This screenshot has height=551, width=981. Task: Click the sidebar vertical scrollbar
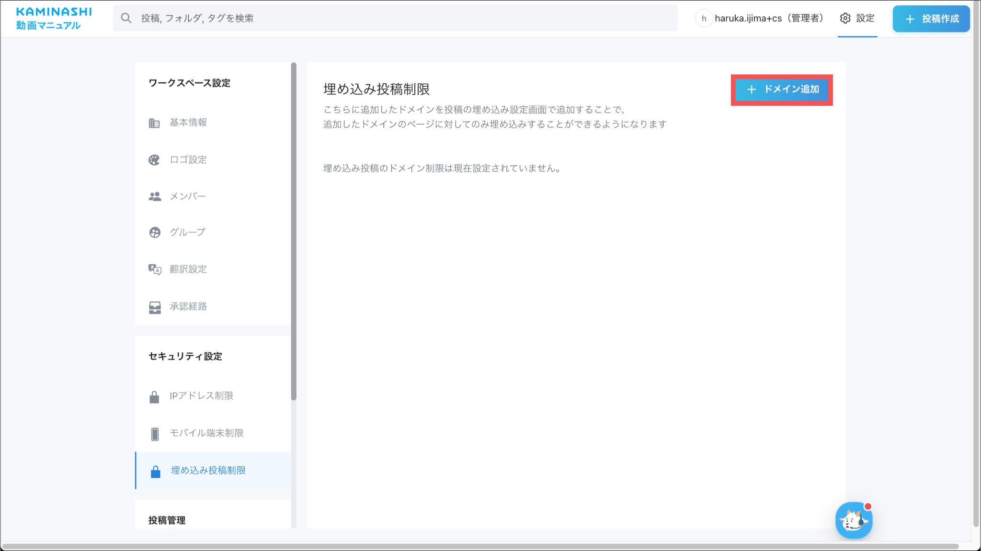pyautogui.click(x=294, y=231)
